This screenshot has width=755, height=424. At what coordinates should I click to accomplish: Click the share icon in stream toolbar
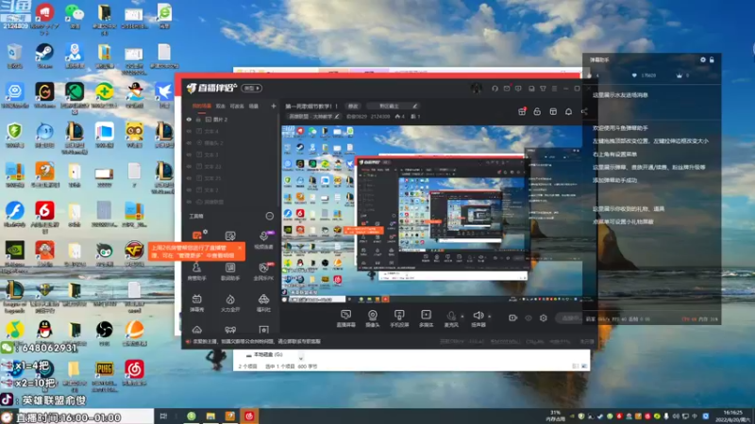point(584,111)
